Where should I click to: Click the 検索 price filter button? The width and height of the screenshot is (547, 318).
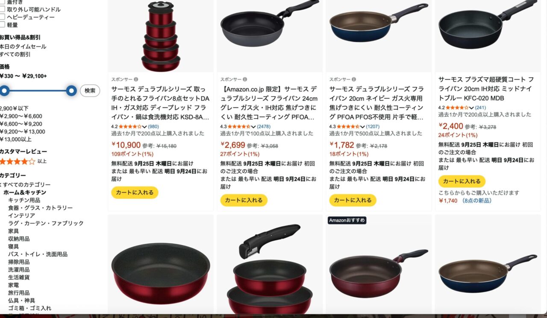[x=90, y=91]
